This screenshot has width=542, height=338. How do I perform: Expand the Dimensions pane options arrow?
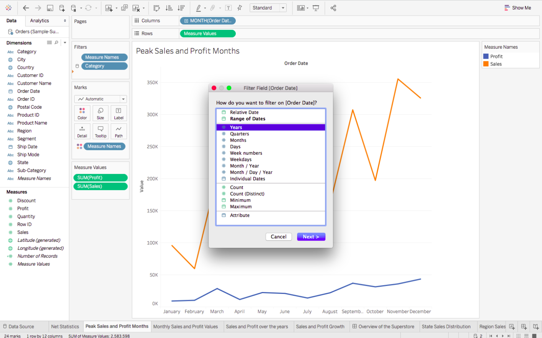coord(65,43)
